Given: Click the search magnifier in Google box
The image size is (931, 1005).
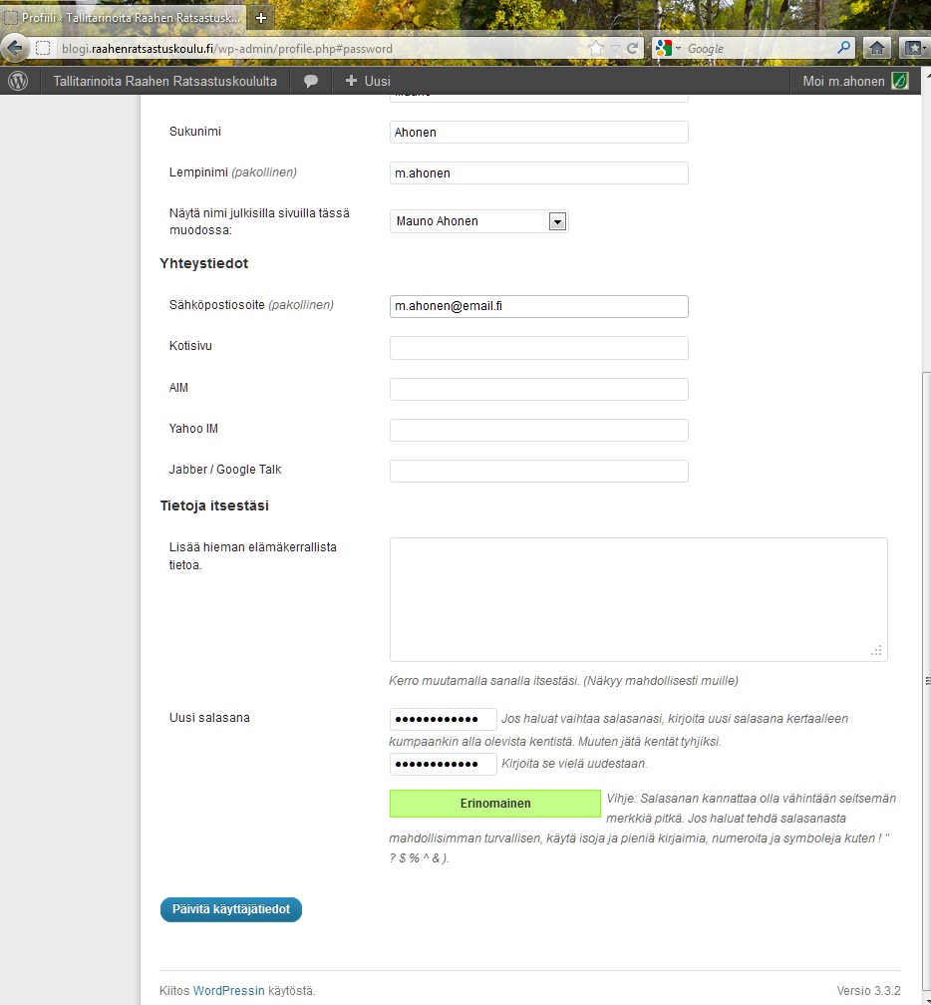Looking at the screenshot, I should [x=843, y=48].
